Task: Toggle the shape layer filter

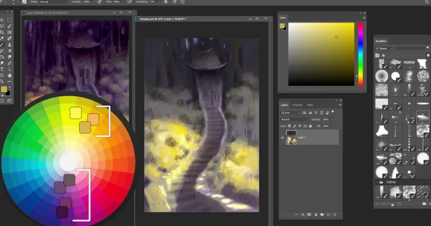Action: pyautogui.click(x=322, y=112)
